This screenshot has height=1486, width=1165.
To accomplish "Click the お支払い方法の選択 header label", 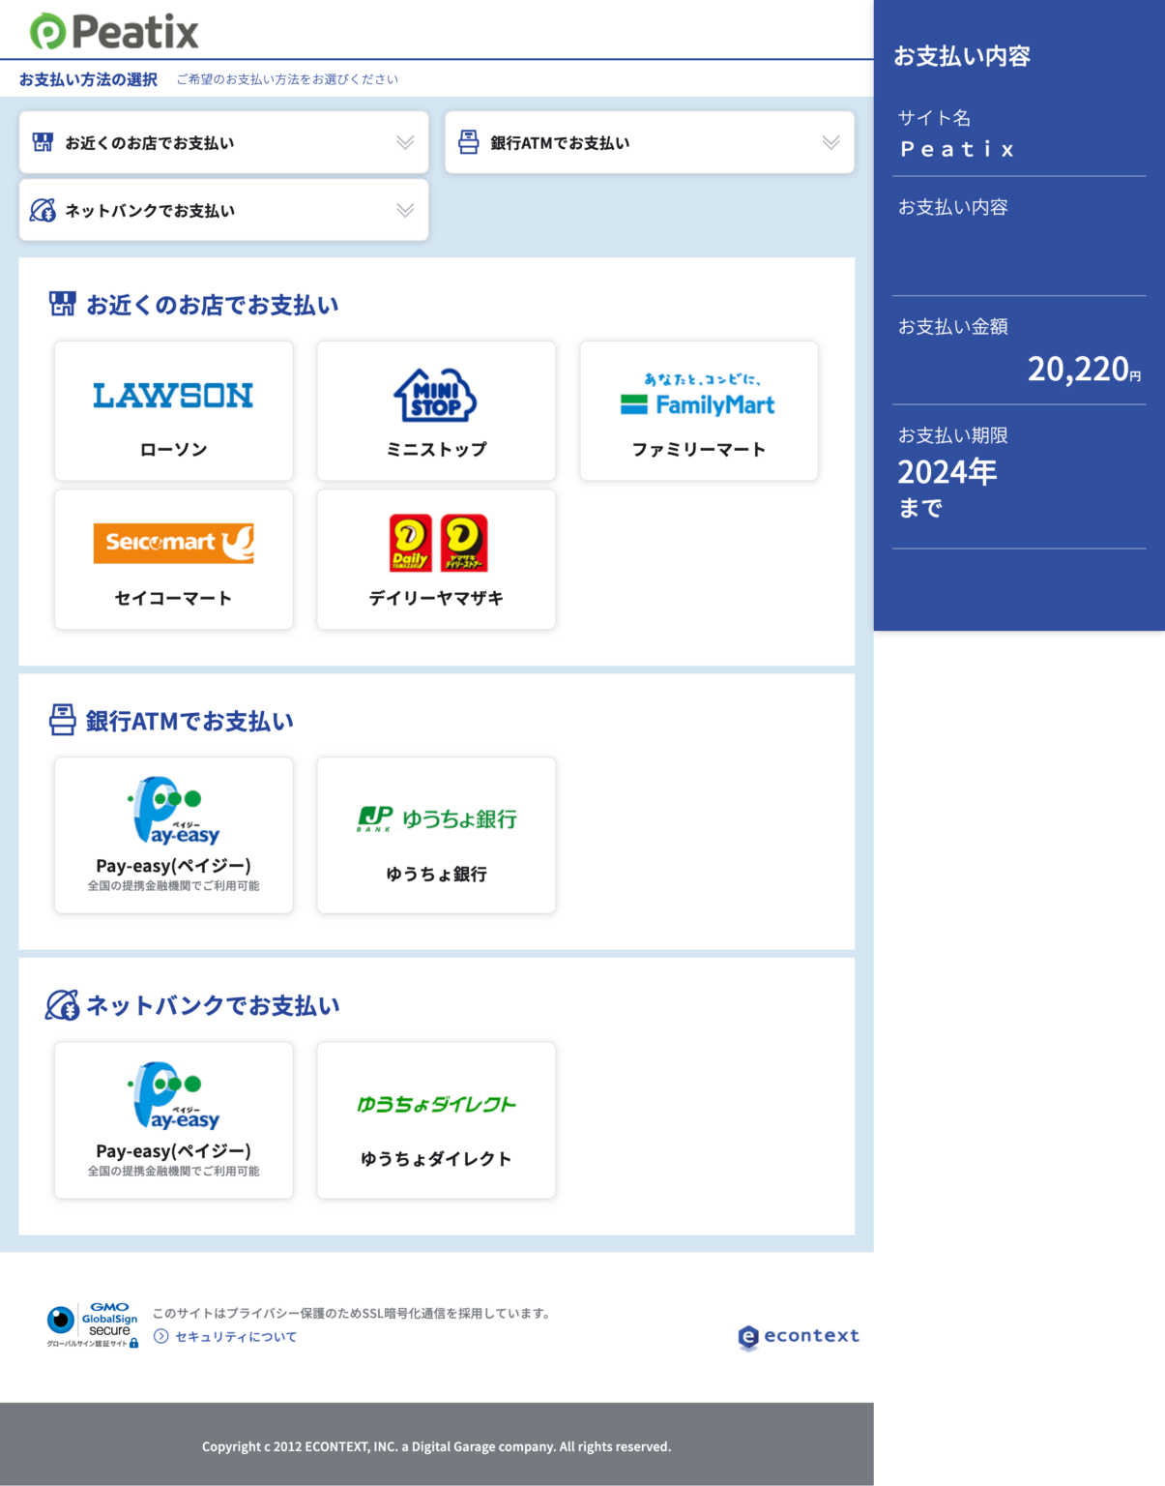I will [85, 78].
